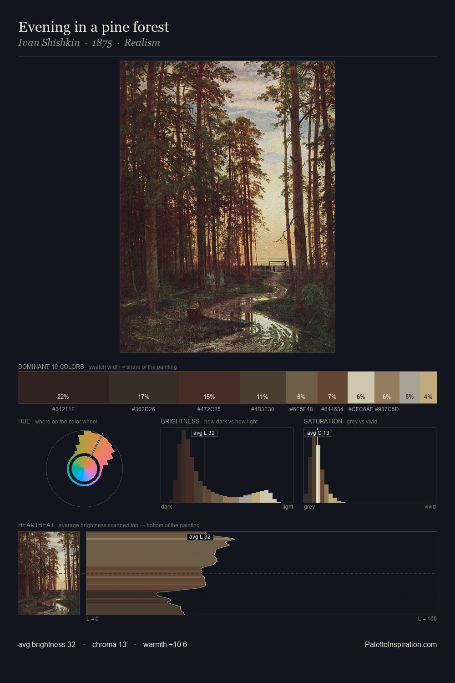Click the 'L = 0' axis label

coord(92,619)
